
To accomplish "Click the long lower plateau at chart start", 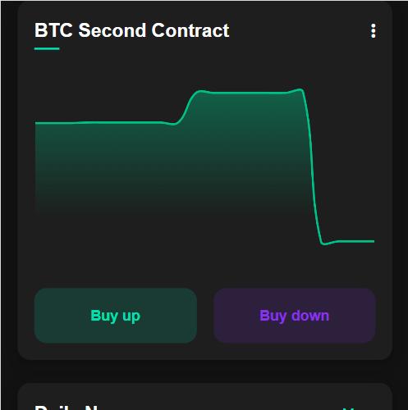I will (99, 122).
